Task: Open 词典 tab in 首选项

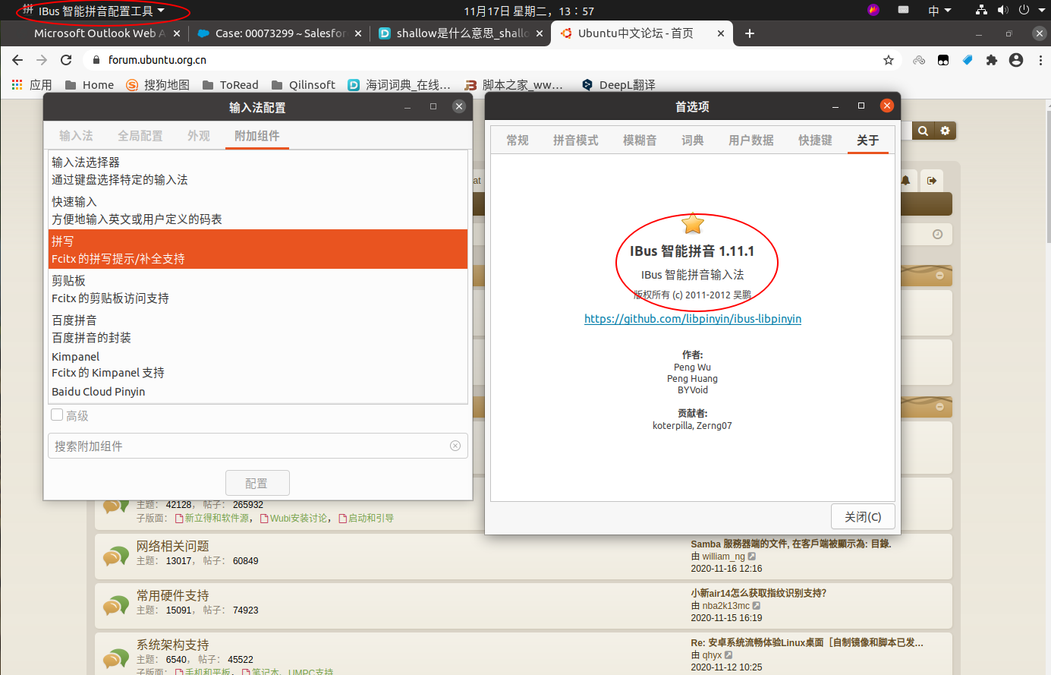Action: tap(693, 140)
